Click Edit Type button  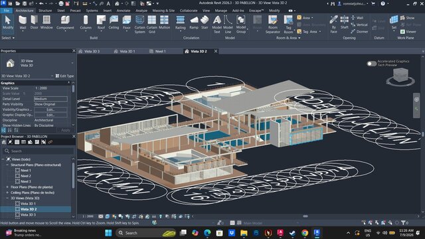pos(64,76)
